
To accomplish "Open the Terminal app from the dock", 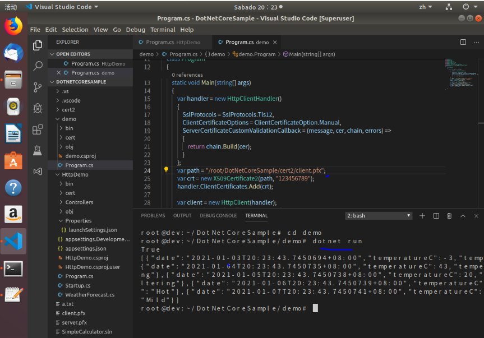I will tap(13, 268).
